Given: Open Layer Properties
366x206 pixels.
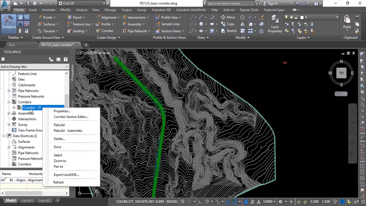Looking at the screenshot, I should (x=275, y=24).
